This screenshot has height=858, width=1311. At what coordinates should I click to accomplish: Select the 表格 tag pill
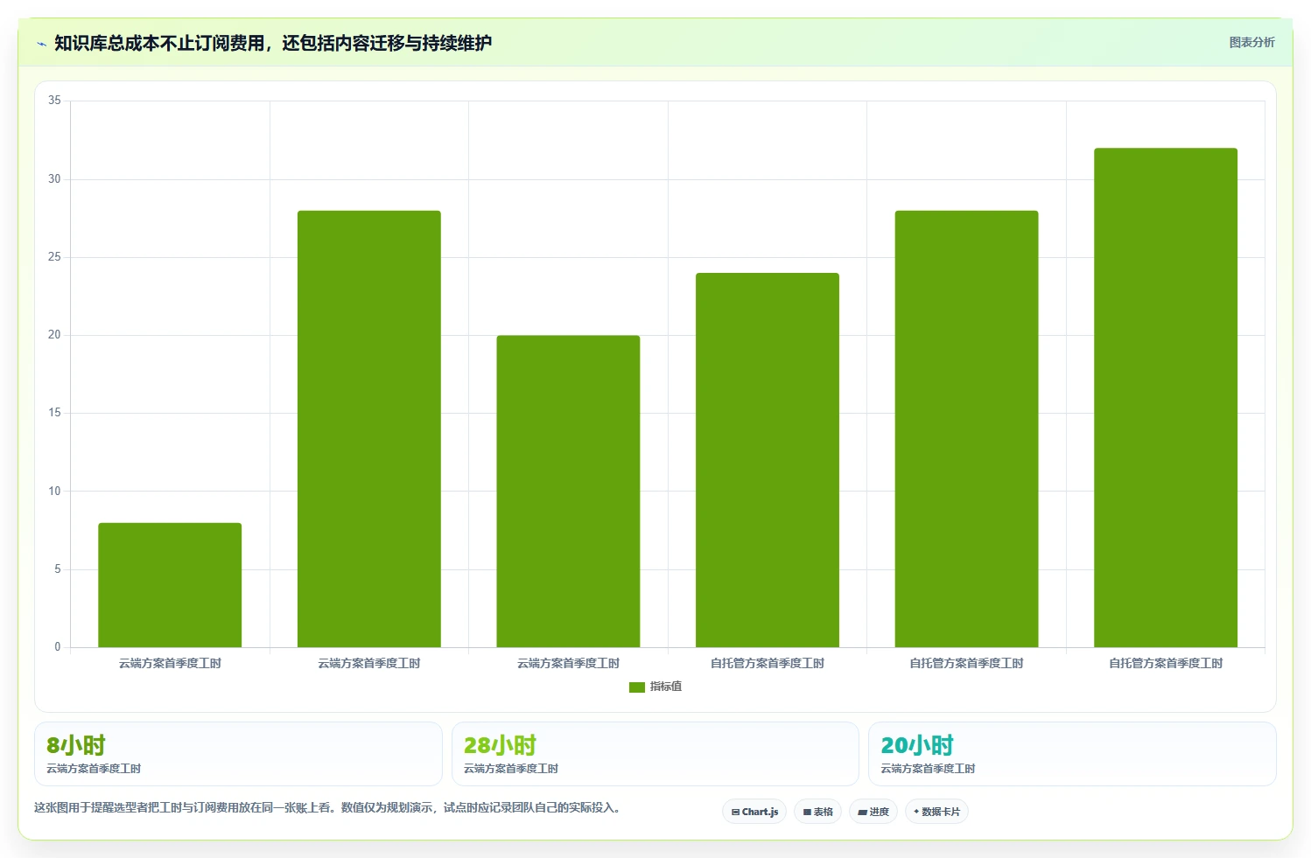817,812
